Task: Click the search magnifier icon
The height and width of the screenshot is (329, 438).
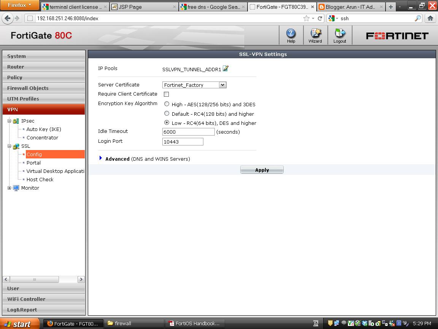Action: point(417,18)
